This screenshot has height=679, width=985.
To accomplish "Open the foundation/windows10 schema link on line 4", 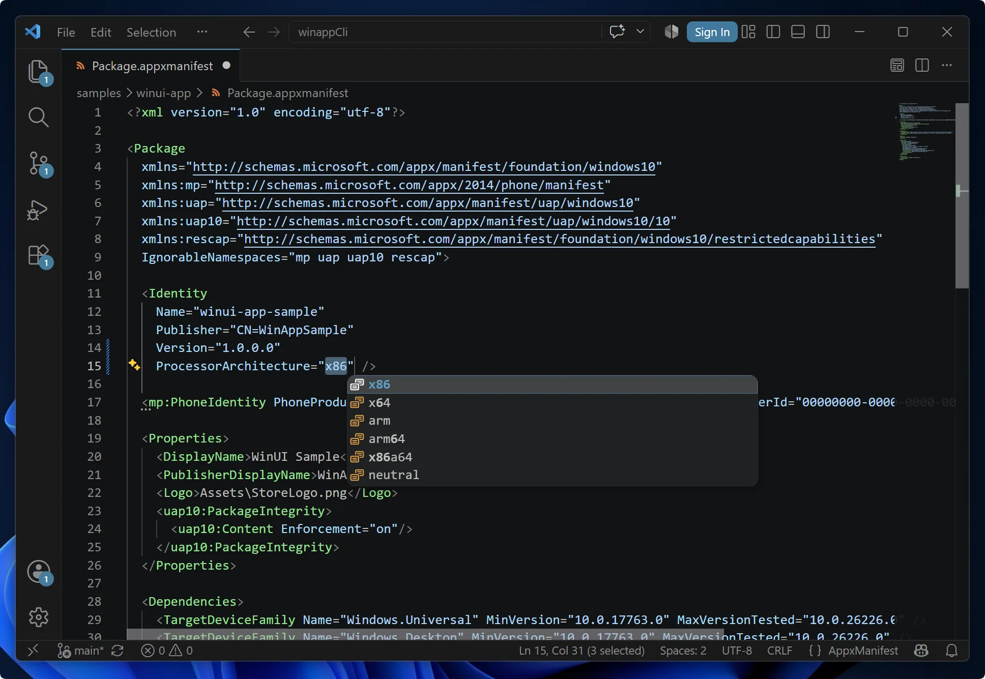I will click(x=424, y=167).
